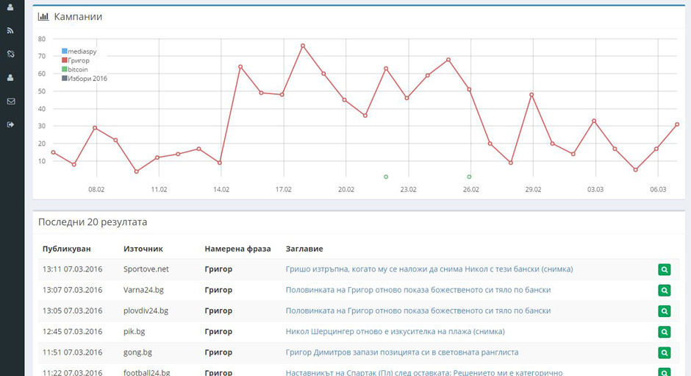The image size is (691, 376).
Task: Click green bitcoin point beside 26.02 gridline
Action: (469, 177)
